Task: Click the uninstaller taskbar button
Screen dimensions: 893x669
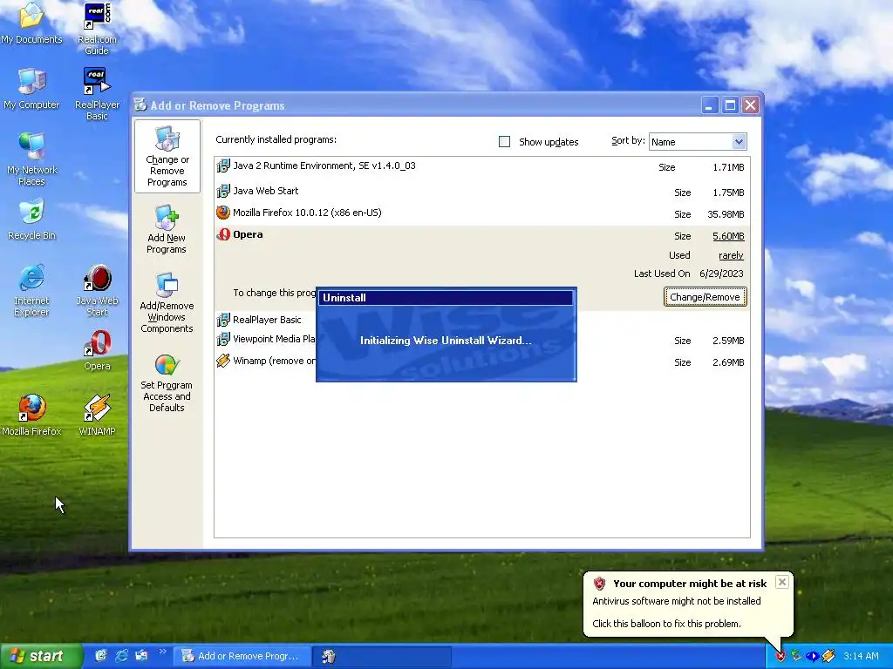Action: (383, 656)
